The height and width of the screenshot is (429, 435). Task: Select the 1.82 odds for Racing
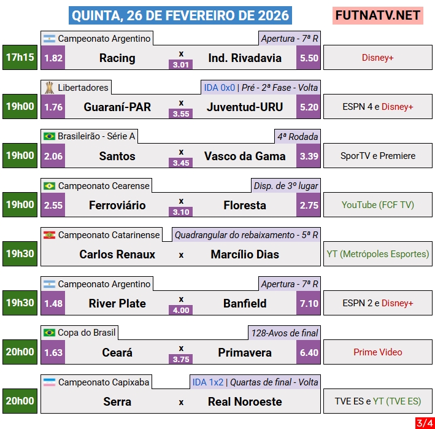pos(53,58)
